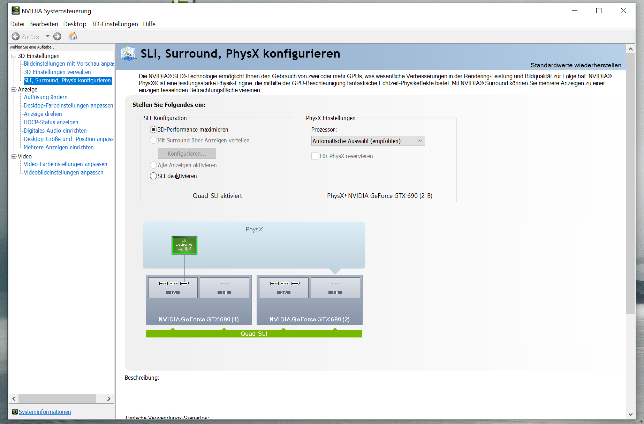Select the LG Electronics display thumbnail

click(184, 245)
